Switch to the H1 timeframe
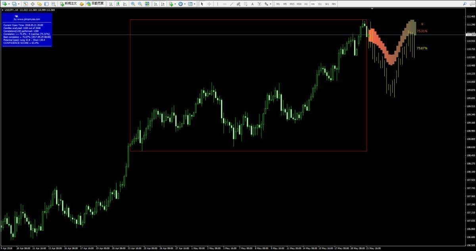Image resolution: width=476 pixels, height=251 pixels. (306, 4)
